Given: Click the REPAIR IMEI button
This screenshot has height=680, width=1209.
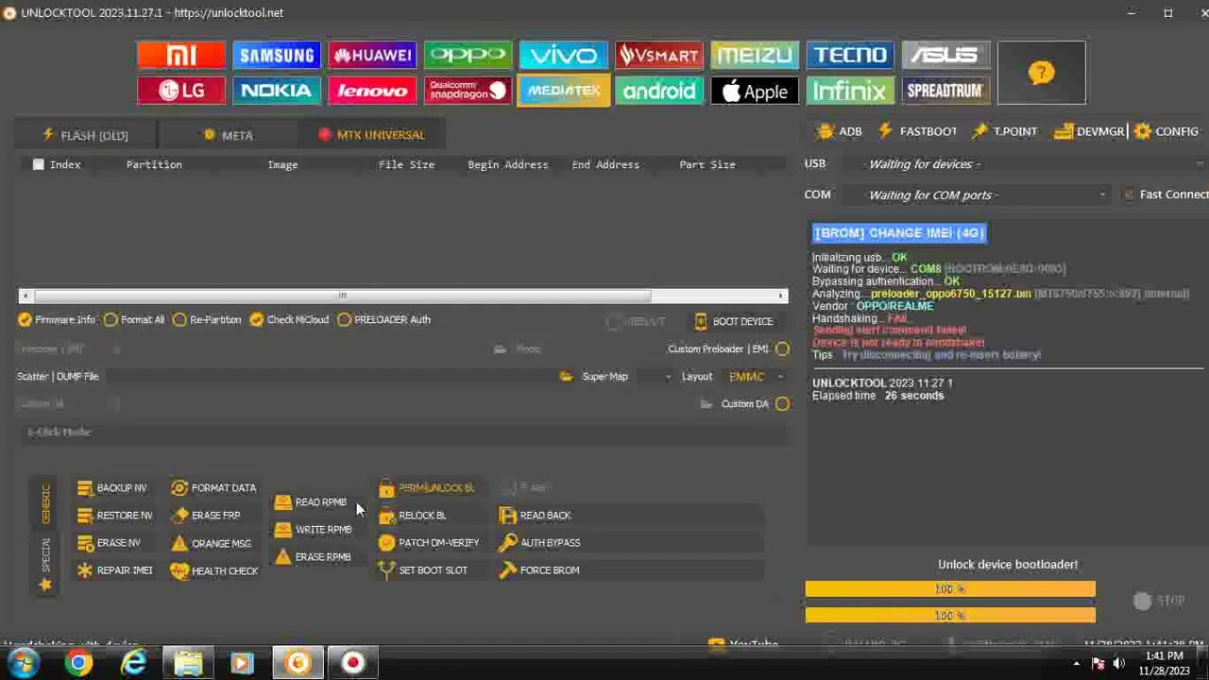Looking at the screenshot, I should [114, 570].
